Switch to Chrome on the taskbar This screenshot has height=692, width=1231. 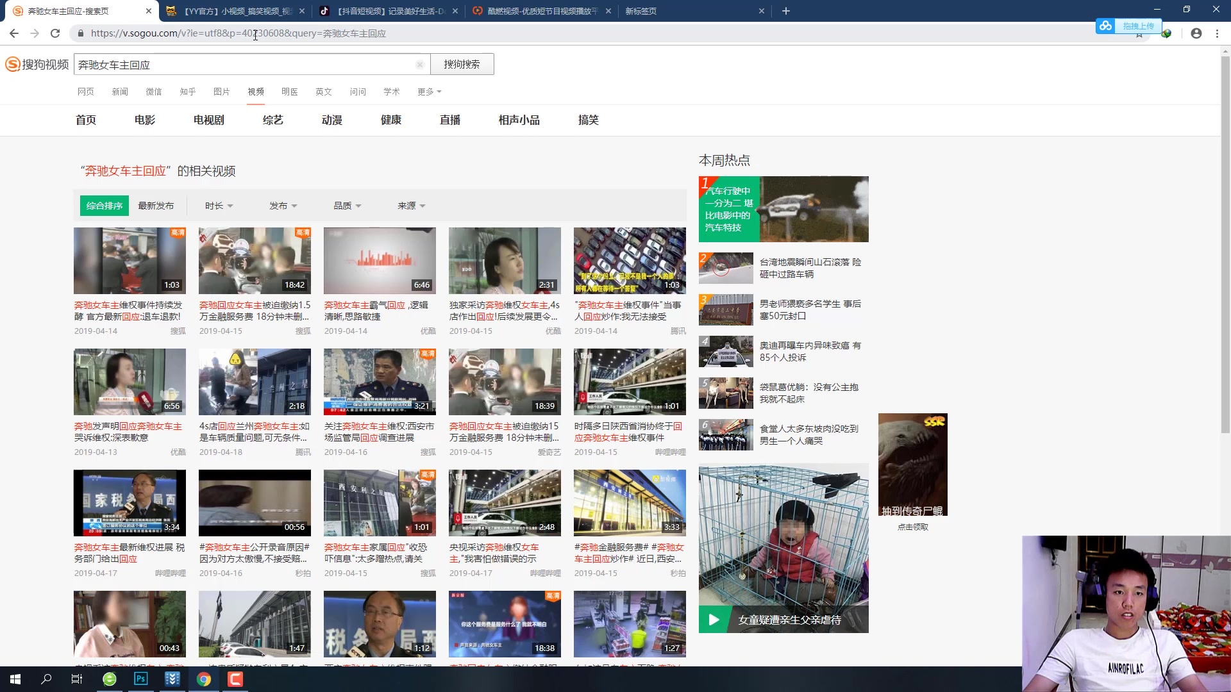tap(204, 679)
